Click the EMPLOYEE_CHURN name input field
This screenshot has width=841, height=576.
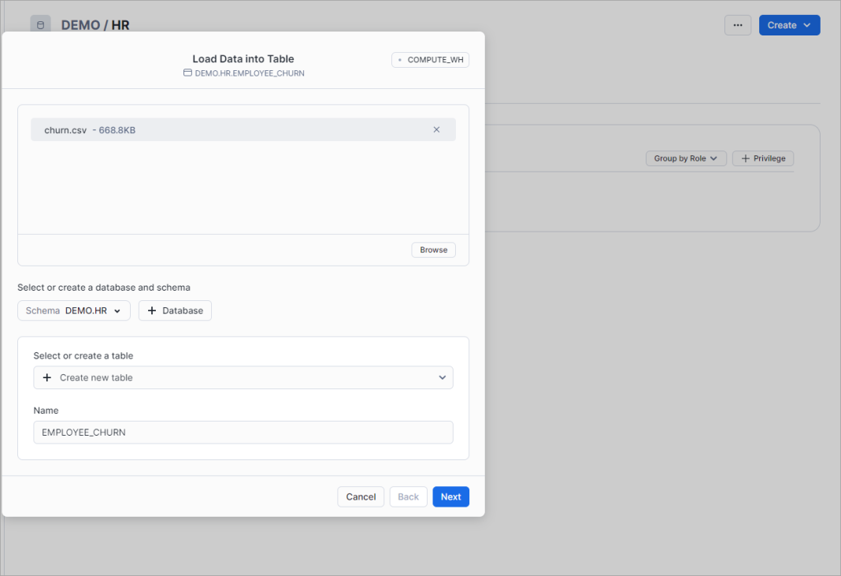(243, 432)
